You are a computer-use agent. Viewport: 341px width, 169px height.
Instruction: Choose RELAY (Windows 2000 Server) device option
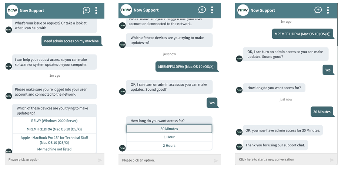(54, 121)
